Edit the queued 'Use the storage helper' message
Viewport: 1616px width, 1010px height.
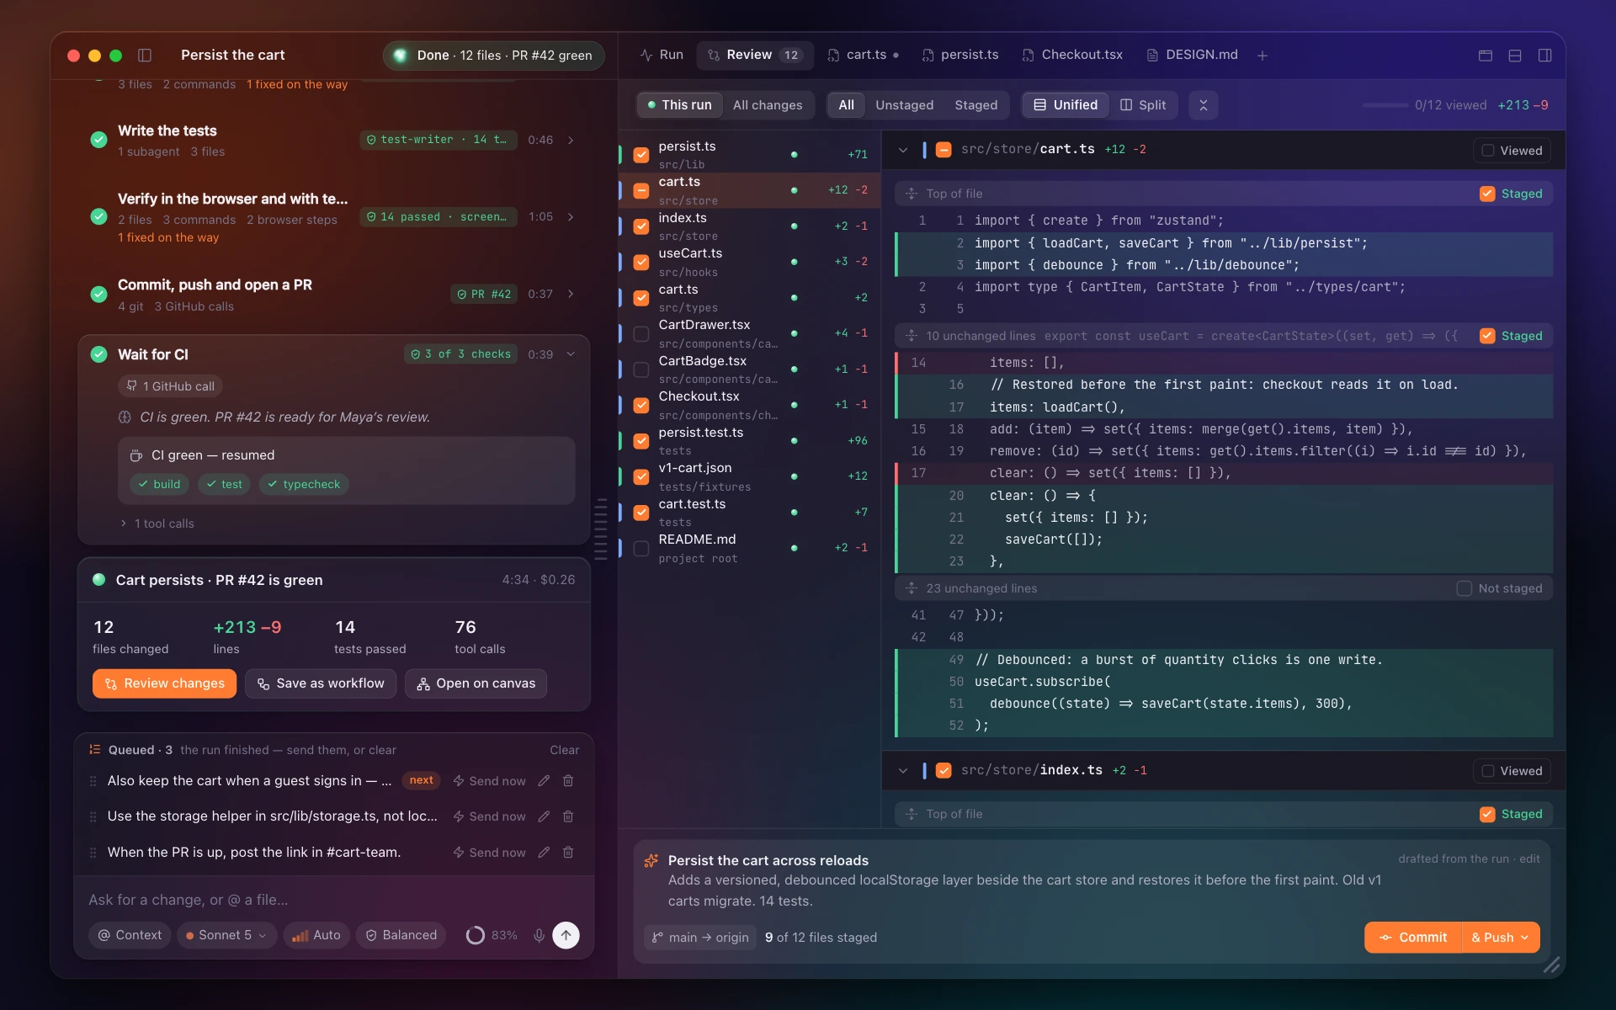pos(544,816)
